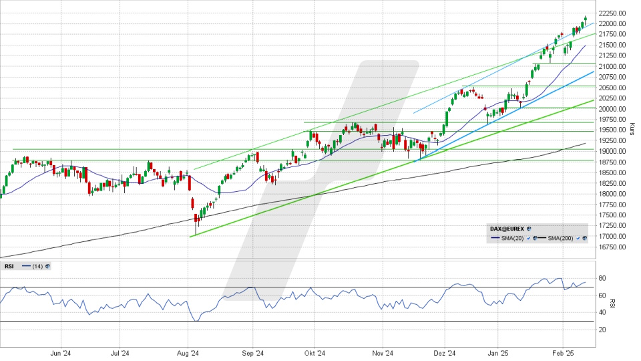Click the Dez '24 date label
This screenshot has width=641, height=361.
(445, 353)
